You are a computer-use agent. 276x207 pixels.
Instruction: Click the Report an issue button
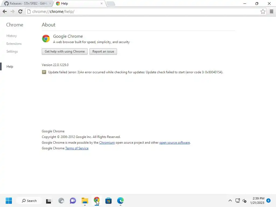click(103, 51)
